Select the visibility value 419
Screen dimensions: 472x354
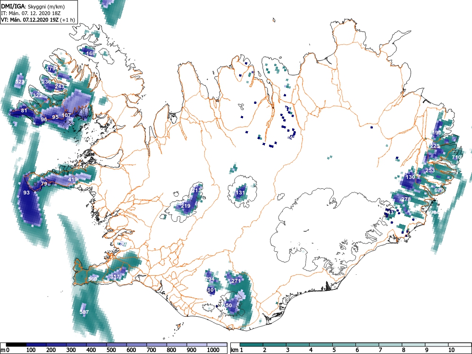[x=73, y=179]
